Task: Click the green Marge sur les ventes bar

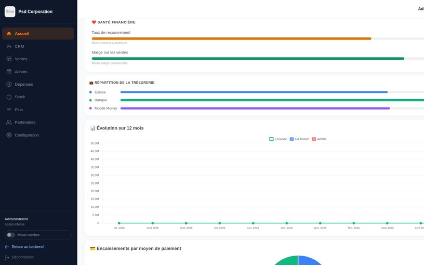Action: (x=248, y=58)
